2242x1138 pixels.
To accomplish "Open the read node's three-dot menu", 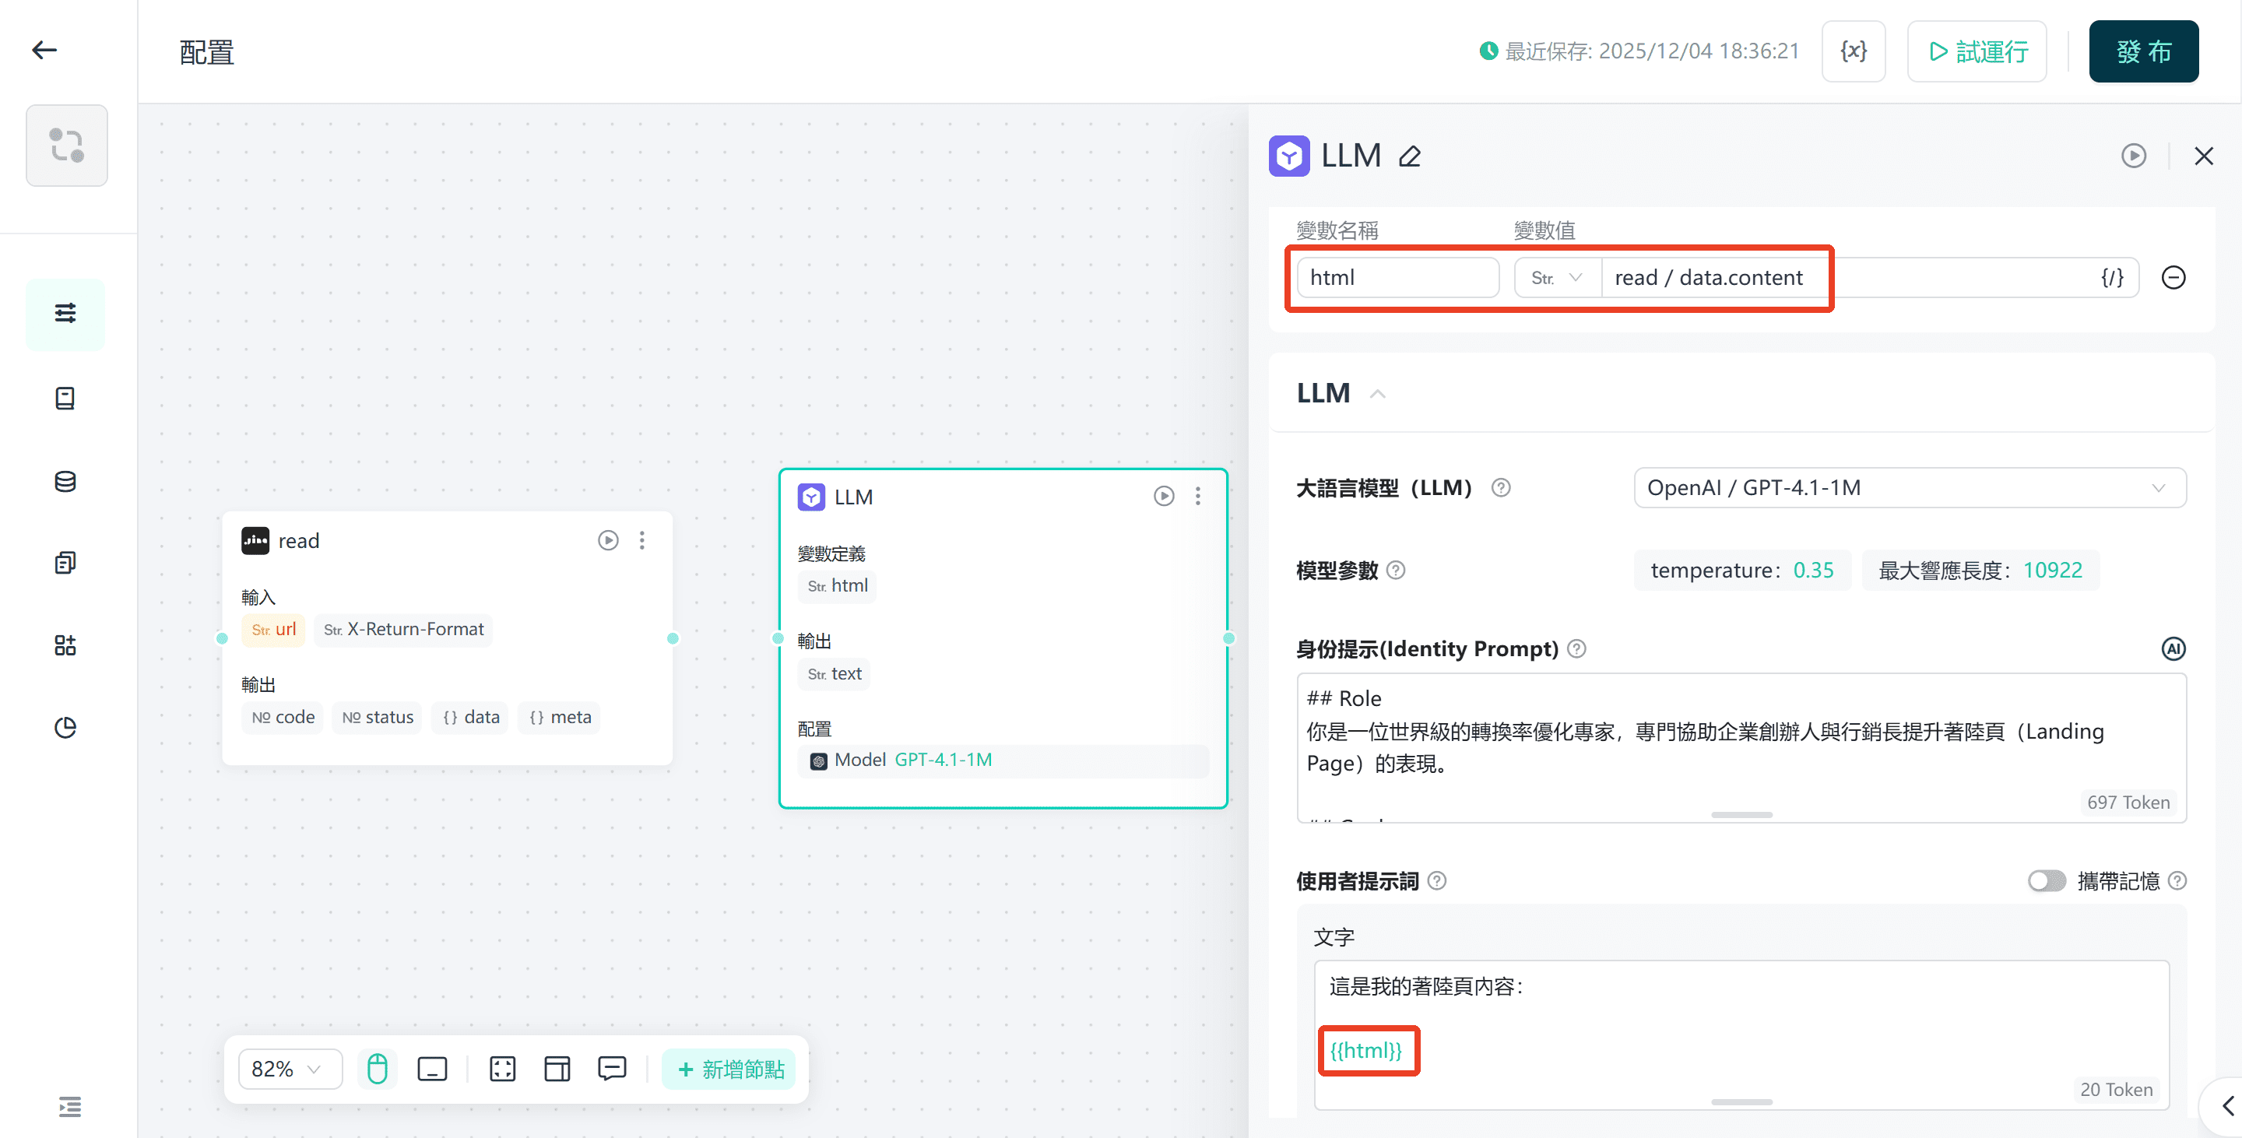I will (x=641, y=540).
